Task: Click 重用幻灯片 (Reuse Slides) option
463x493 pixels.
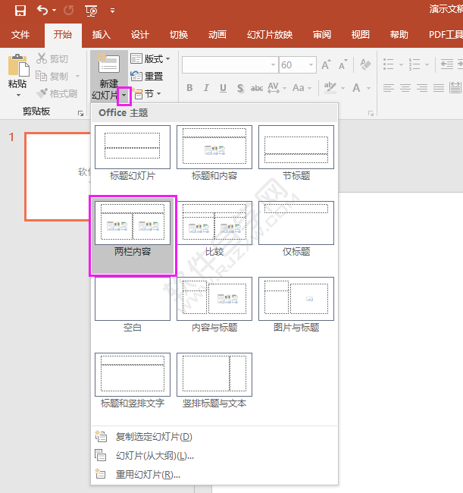Action: tap(148, 474)
